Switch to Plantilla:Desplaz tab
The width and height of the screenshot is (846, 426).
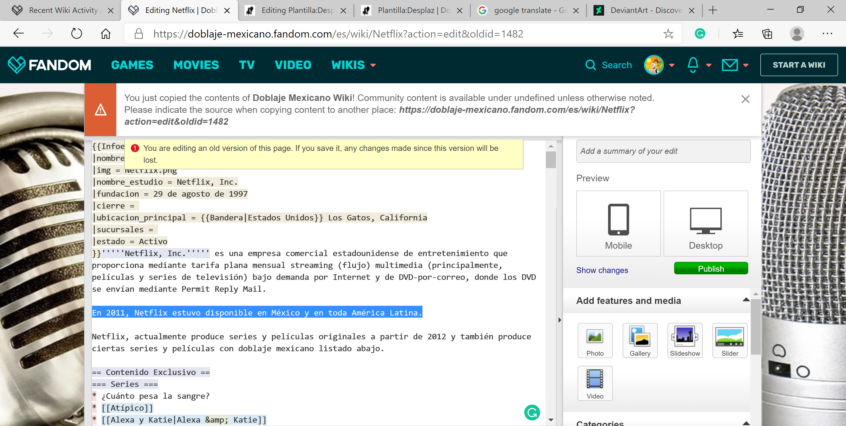click(412, 10)
